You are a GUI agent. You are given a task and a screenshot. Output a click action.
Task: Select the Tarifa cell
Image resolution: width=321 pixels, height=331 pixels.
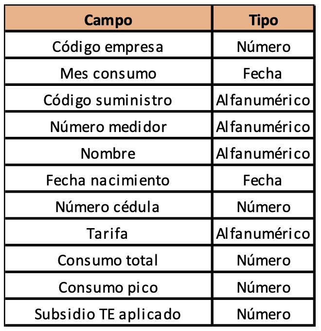coord(108,232)
